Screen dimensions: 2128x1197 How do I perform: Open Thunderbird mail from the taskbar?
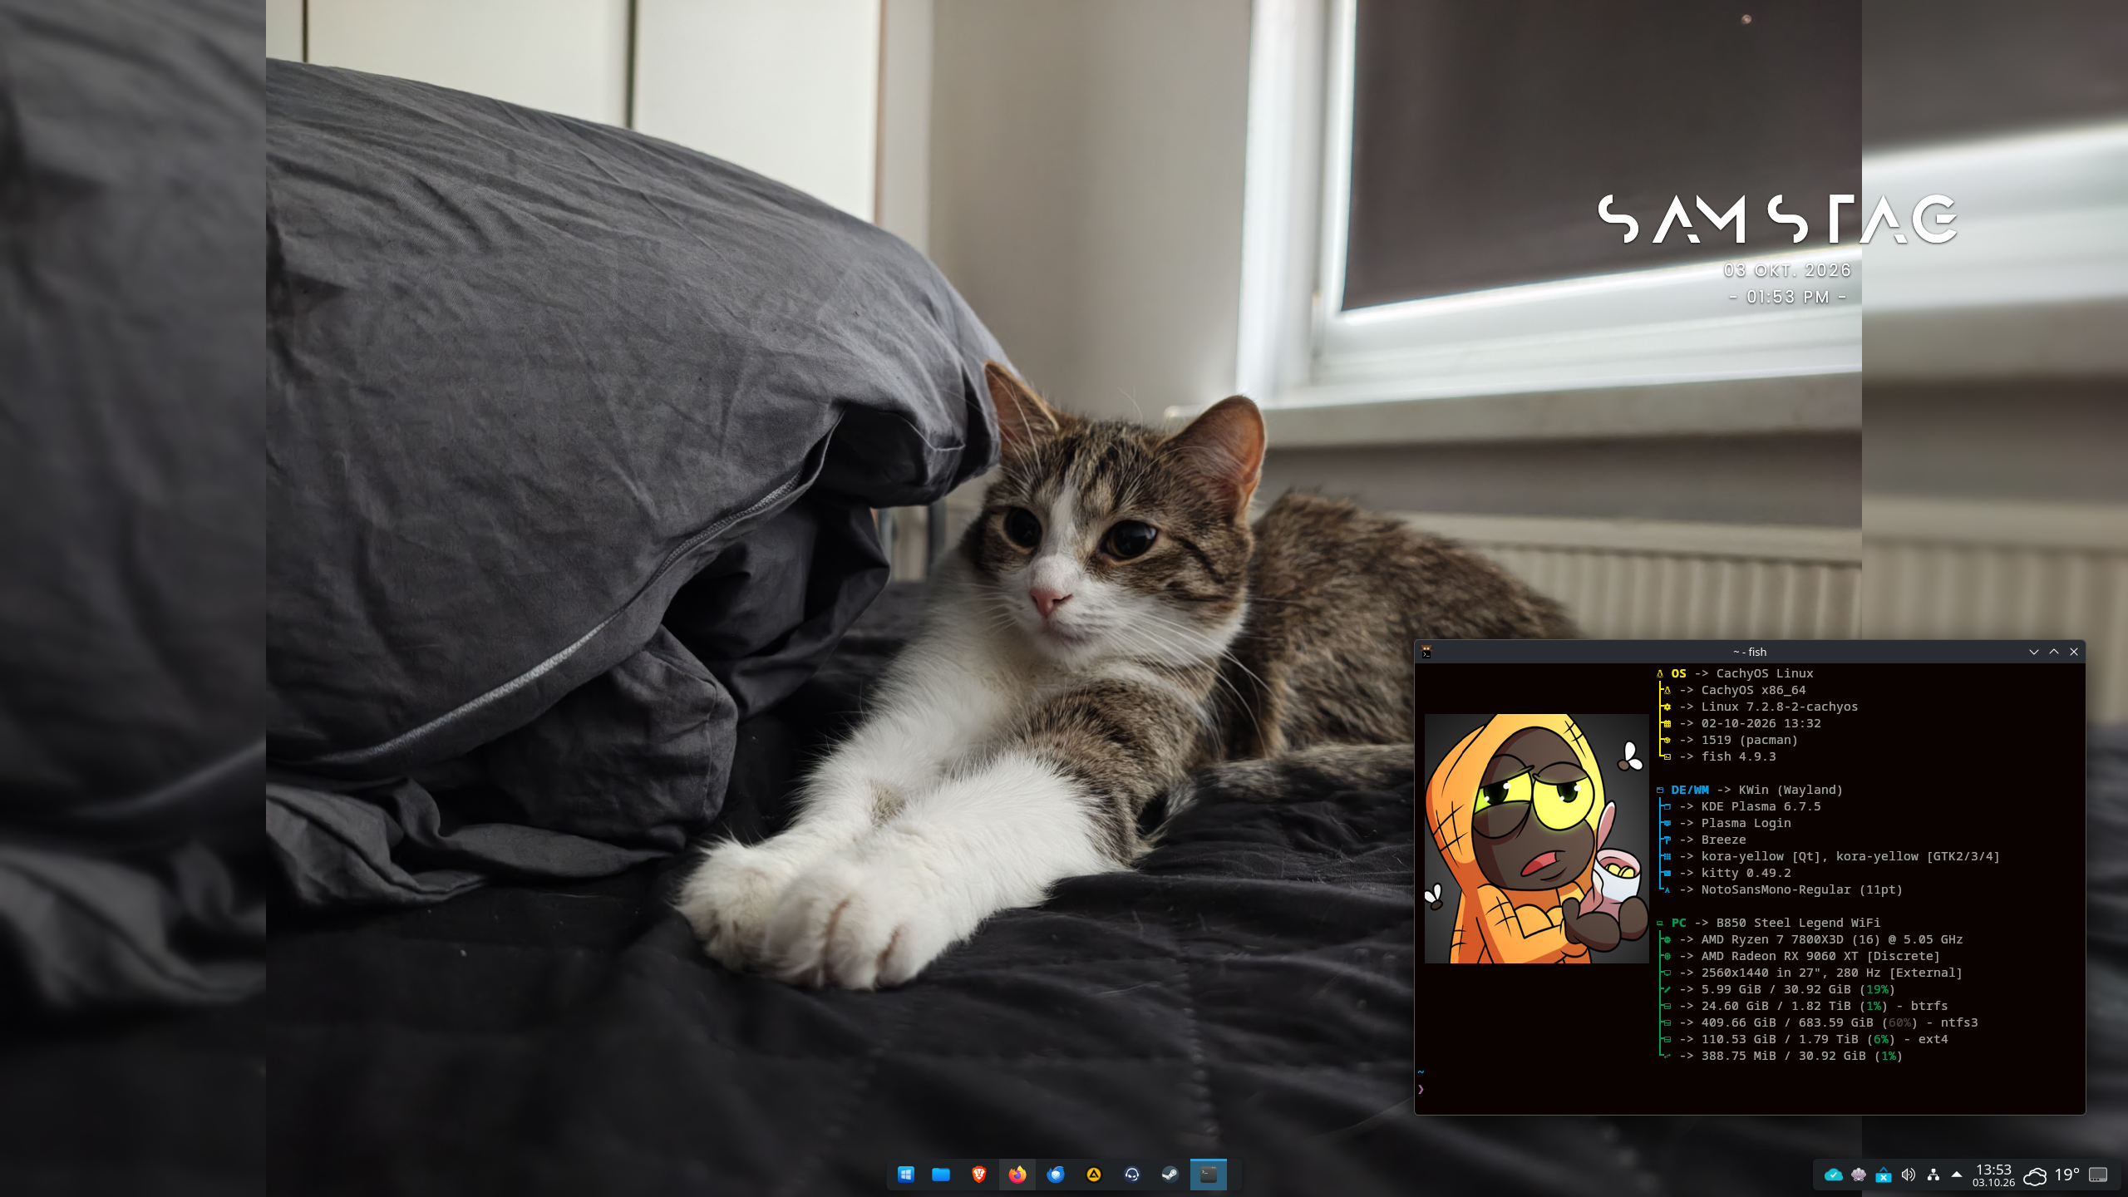coord(1056,1174)
